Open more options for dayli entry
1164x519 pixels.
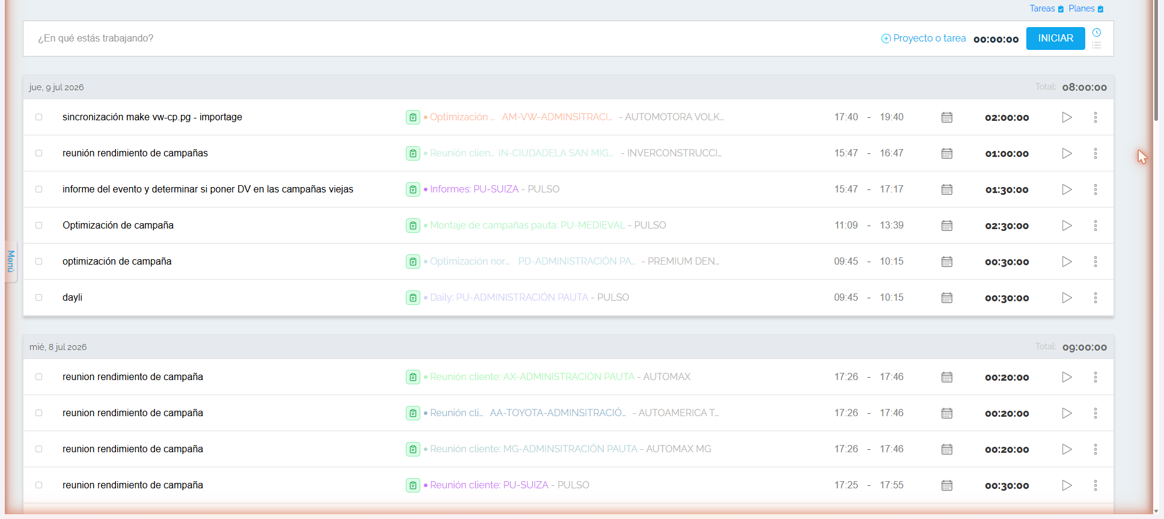[x=1095, y=298]
